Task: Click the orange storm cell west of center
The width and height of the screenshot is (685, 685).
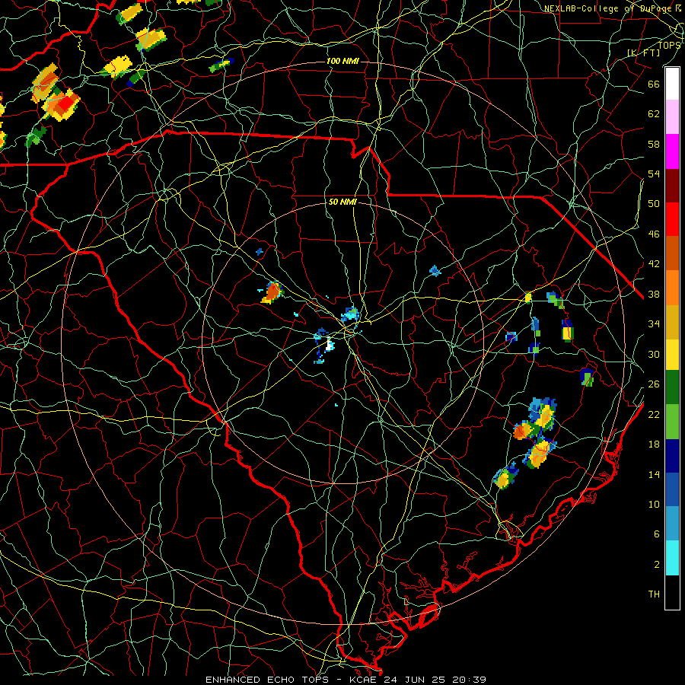Action: pos(273,292)
